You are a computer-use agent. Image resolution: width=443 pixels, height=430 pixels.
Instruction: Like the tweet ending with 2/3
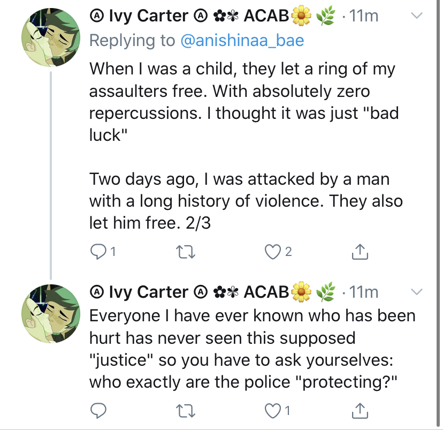(x=272, y=252)
